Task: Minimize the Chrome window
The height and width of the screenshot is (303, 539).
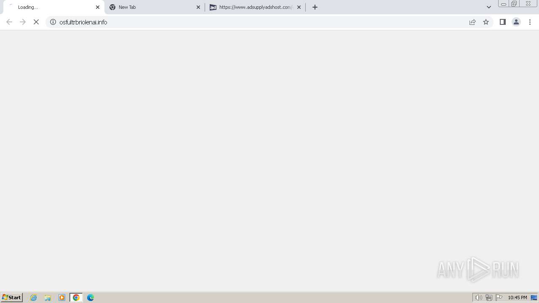Action: click(x=503, y=4)
